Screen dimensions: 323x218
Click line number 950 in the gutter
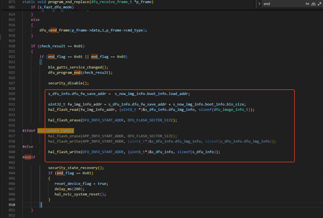point(12,205)
